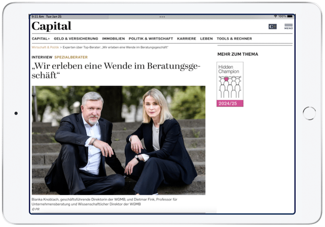This screenshot has width=325, height=227.
Task: Open TOOLS & RECHNER menu item
Action: (234, 39)
